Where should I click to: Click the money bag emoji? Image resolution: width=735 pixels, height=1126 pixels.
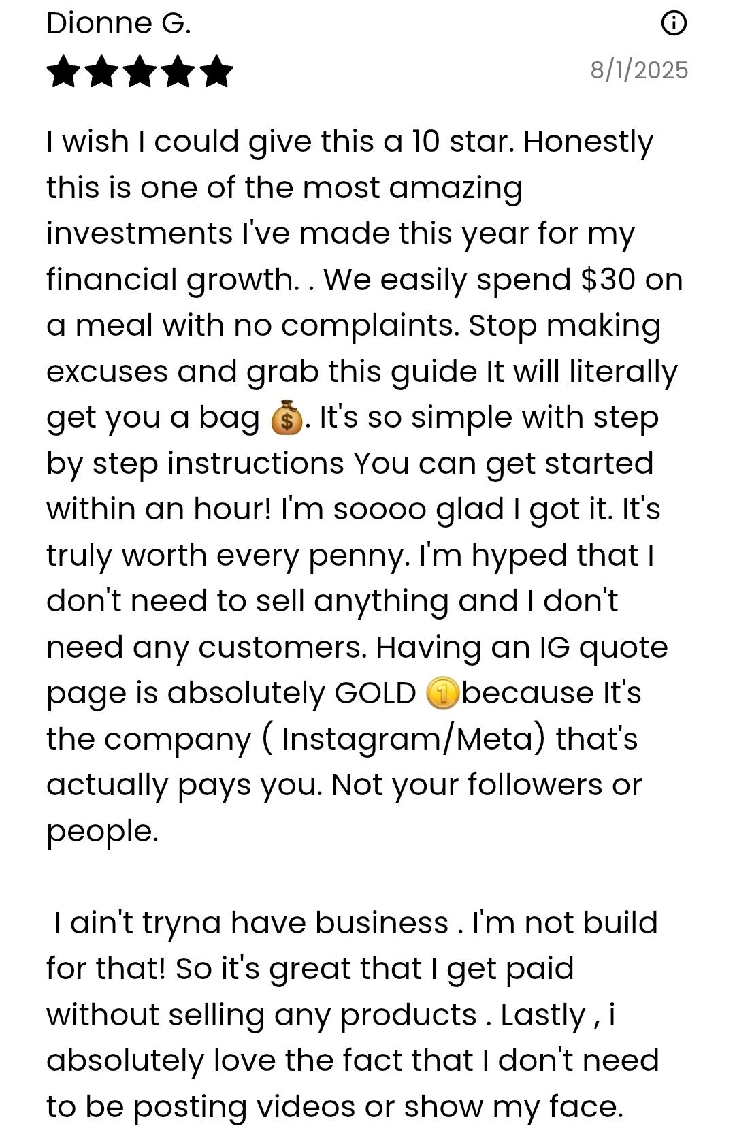[x=287, y=418]
